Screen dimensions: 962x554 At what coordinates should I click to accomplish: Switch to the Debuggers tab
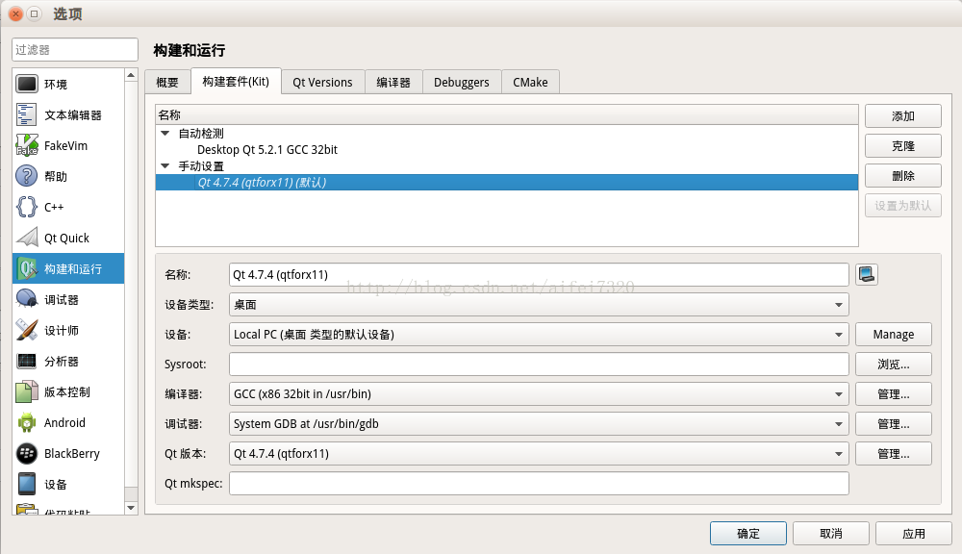click(462, 82)
